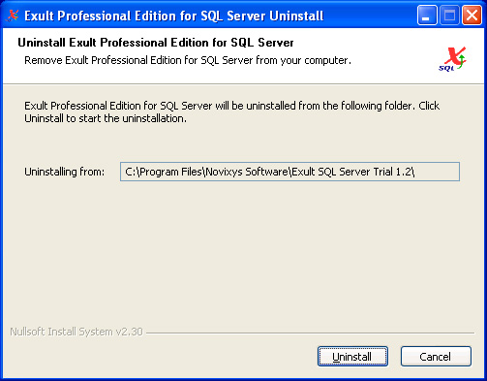Start removal with the Uninstall button
Screen dimensions: 487x381
[x=352, y=357]
